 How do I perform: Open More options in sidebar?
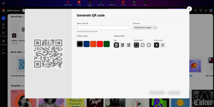pyautogui.click(x=3, y=51)
